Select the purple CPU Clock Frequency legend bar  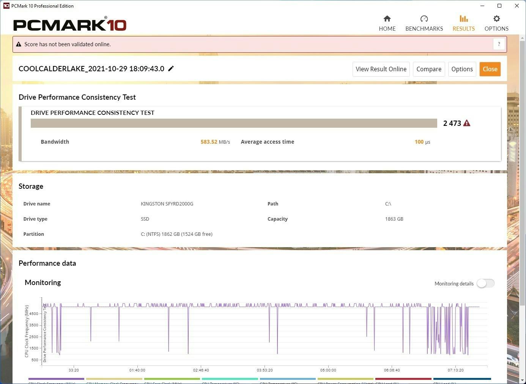[x=56, y=379]
